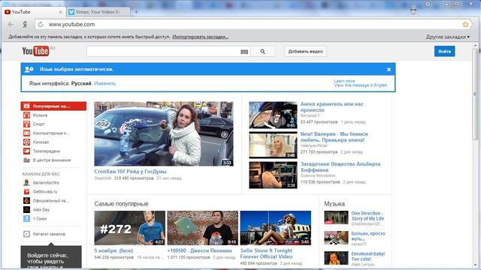481x270 pixels.
Task: Open a new browser tab with plus
Action: click(137, 12)
